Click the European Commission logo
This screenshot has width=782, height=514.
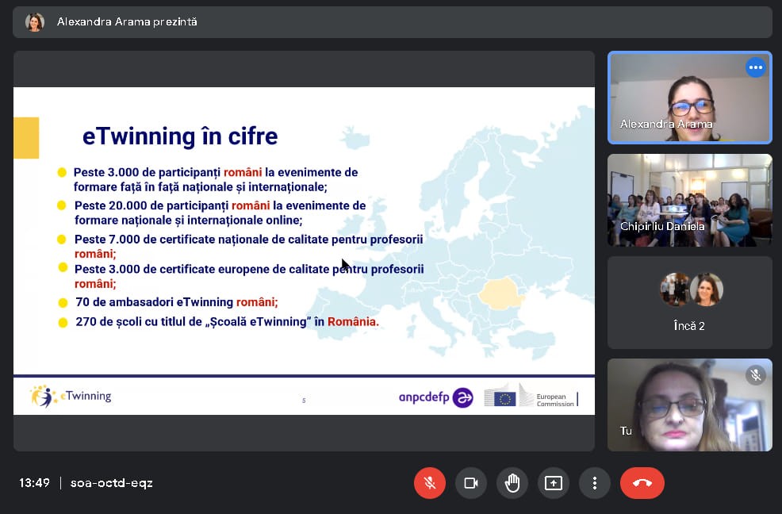[530, 396]
